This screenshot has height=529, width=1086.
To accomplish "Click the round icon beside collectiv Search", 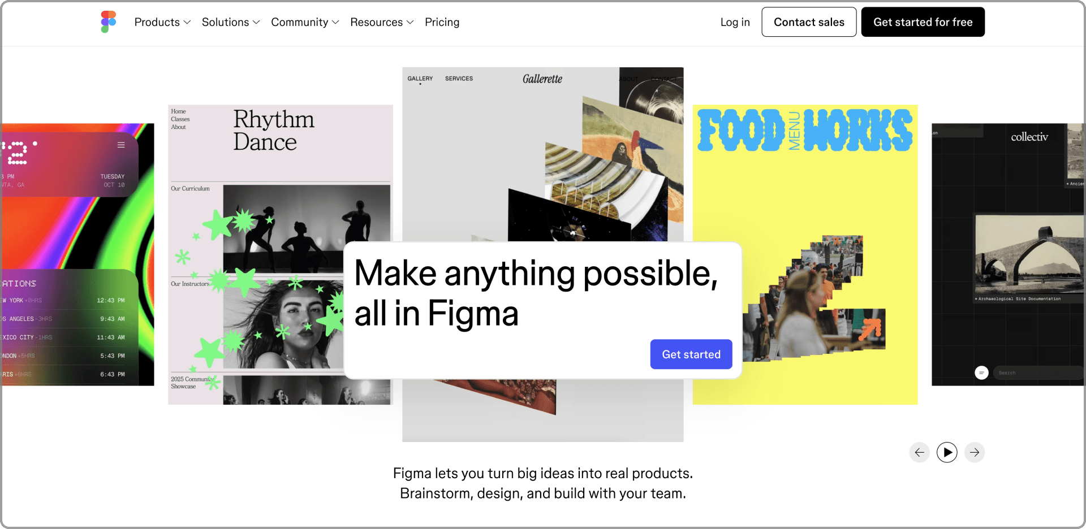I will pyautogui.click(x=981, y=372).
